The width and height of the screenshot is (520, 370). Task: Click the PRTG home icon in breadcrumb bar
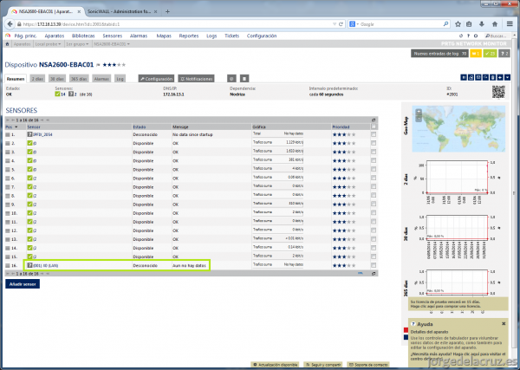point(7,44)
